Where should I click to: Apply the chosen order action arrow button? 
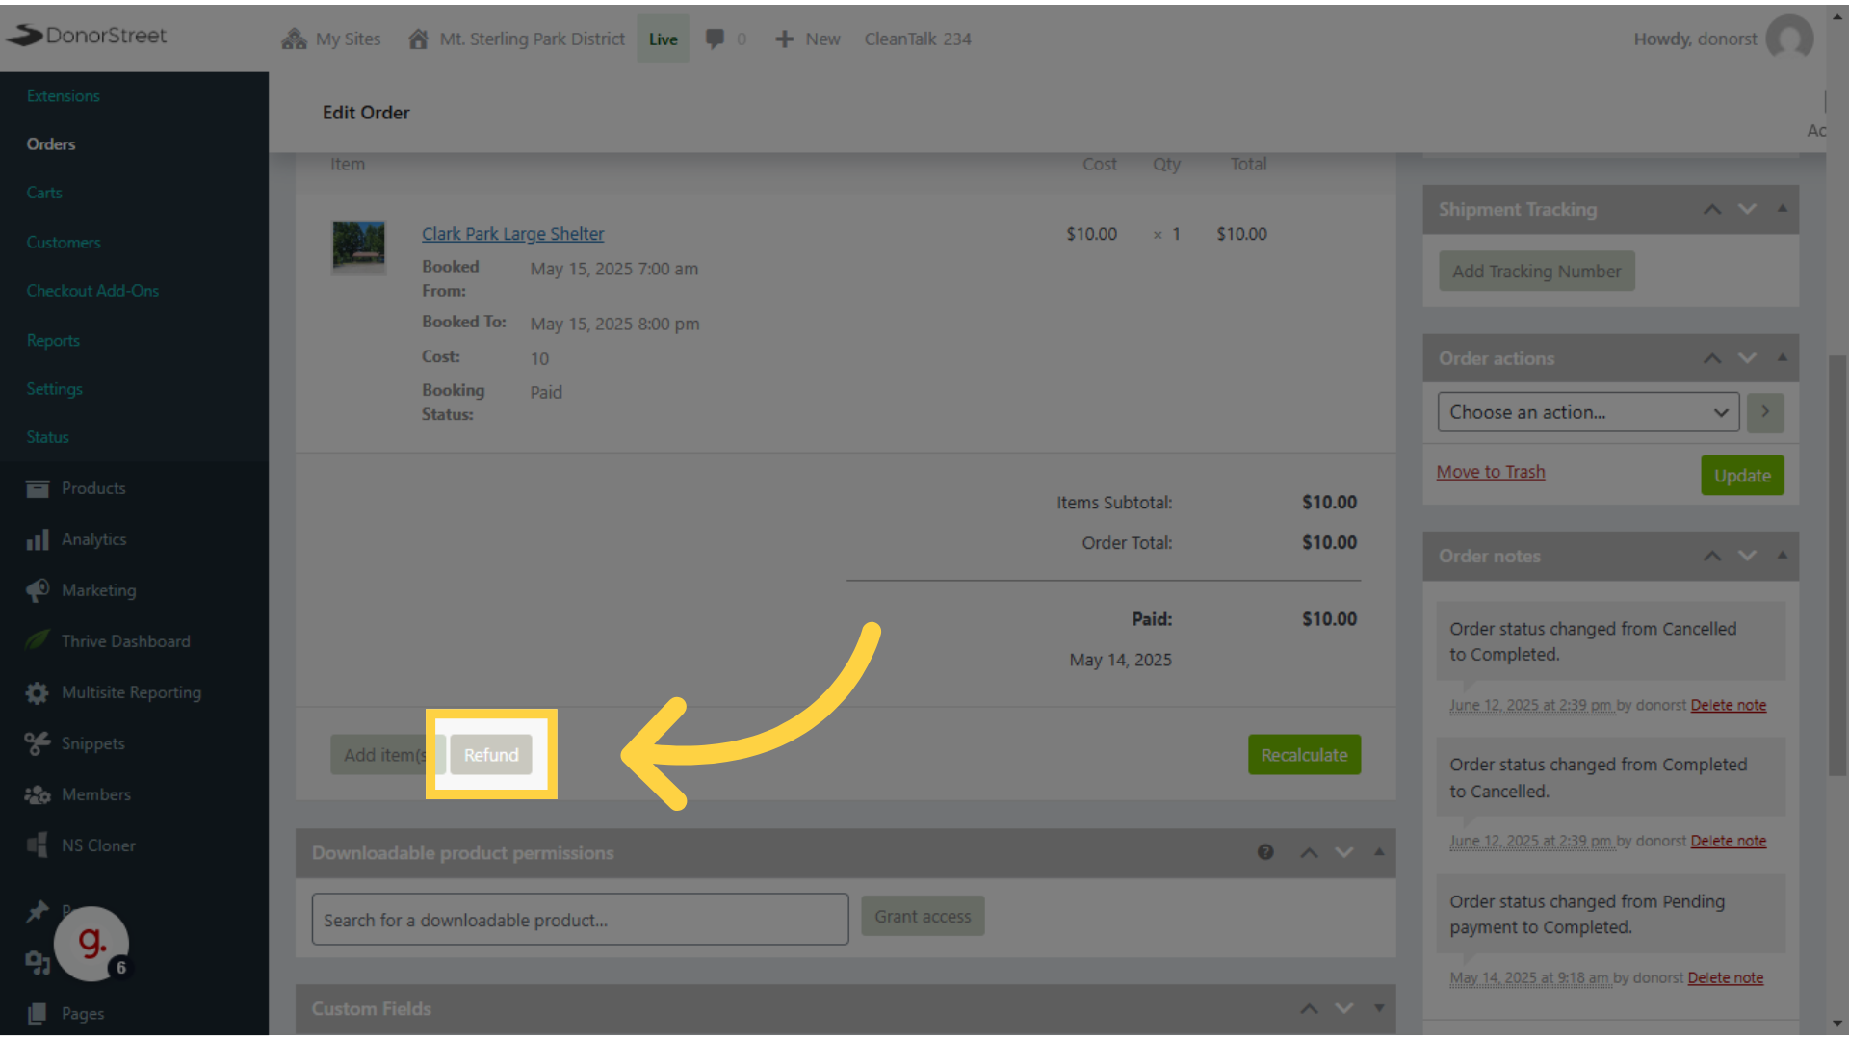1765,412
